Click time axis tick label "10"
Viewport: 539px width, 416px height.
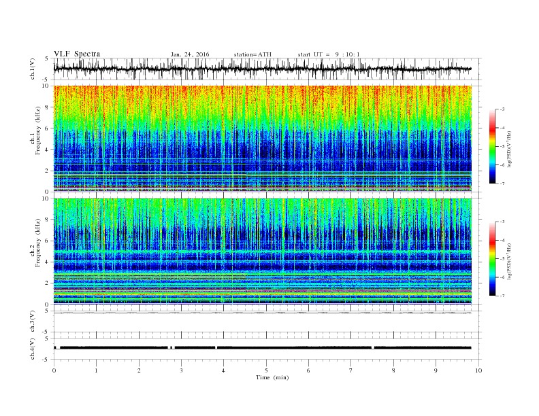coord(478,370)
